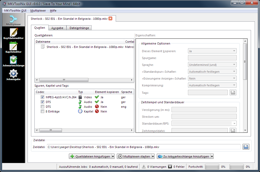Uncheck the first DTS (ger) track checkbox

pyautogui.click(x=42, y=102)
